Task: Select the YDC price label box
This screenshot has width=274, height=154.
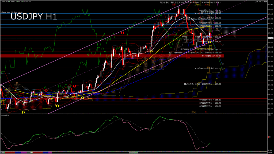Action: [184, 39]
